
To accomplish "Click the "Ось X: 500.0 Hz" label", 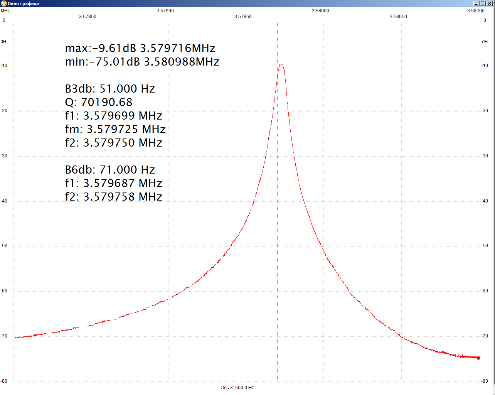I will pyautogui.click(x=237, y=388).
